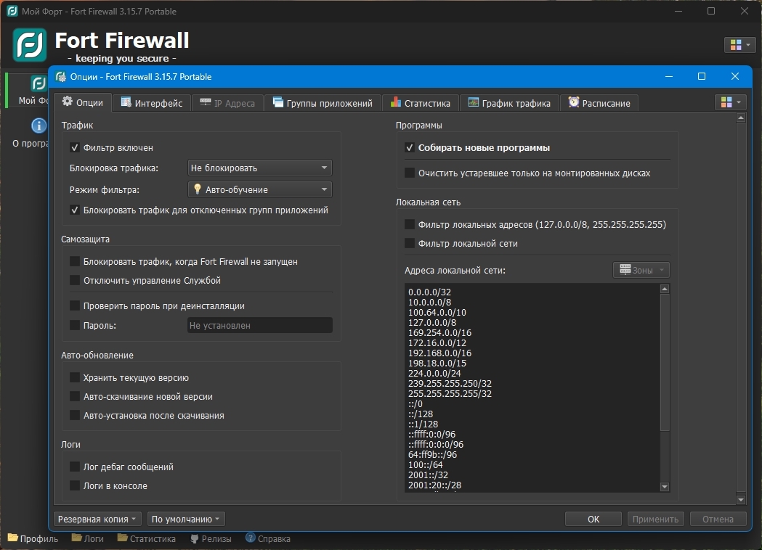Viewport: 762px width, 550px height.
Task: Open Режим фильтра Авто-обучение dropdown
Action: click(259, 190)
